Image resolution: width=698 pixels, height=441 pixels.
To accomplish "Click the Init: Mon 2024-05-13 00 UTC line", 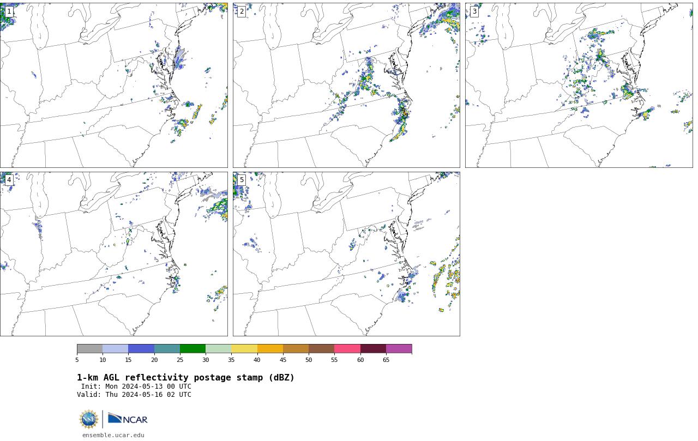I will [136, 386].
